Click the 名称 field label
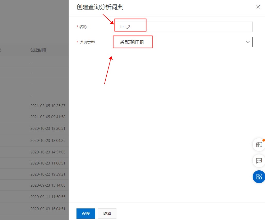Image resolution: width=265 pixels, height=220 pixels. [x=83, y=27]
